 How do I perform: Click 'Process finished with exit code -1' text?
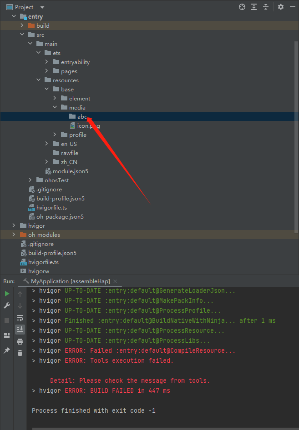click(x=94, y=410)
